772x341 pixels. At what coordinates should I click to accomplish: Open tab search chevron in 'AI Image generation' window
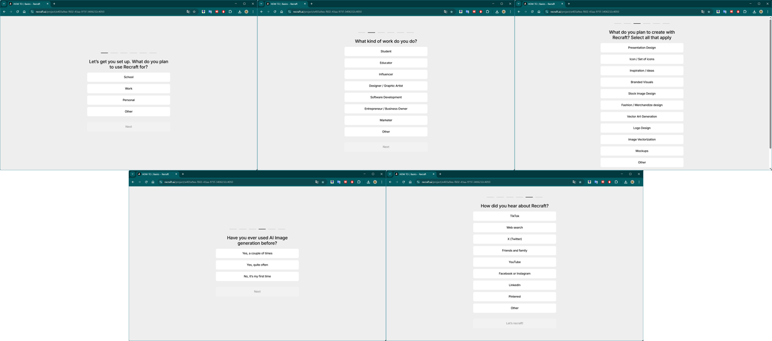pos(133,174)
